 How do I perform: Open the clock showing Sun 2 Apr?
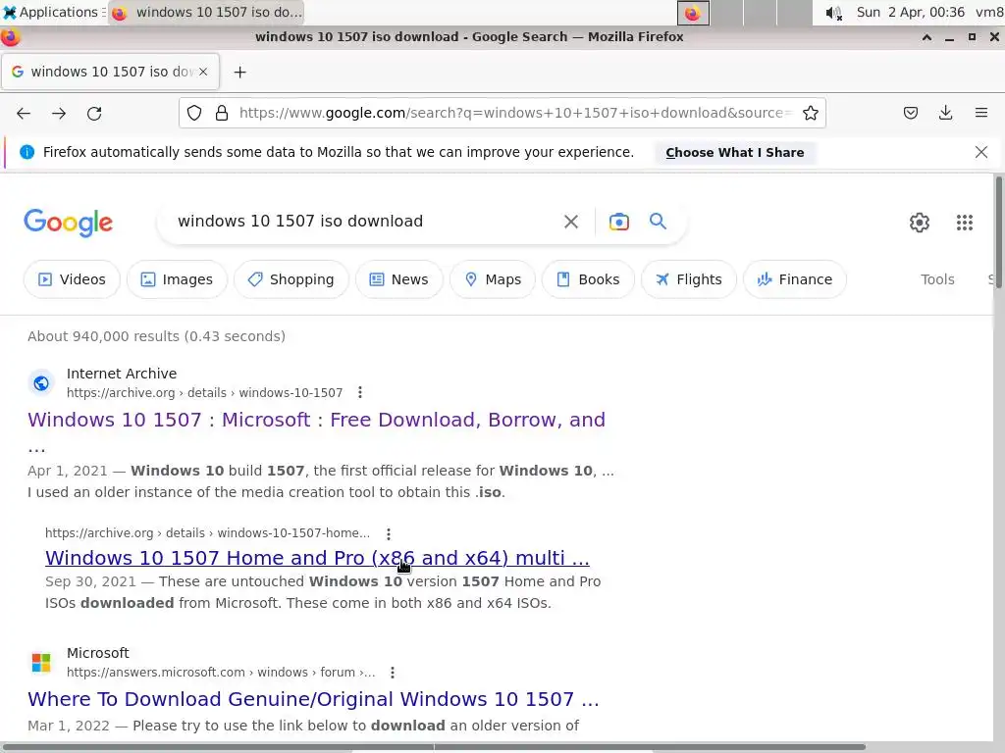[910, 12]
